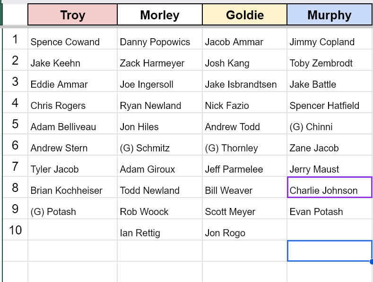
Task: Select the Jake Isbrandtsen cell
Action: 244,81
